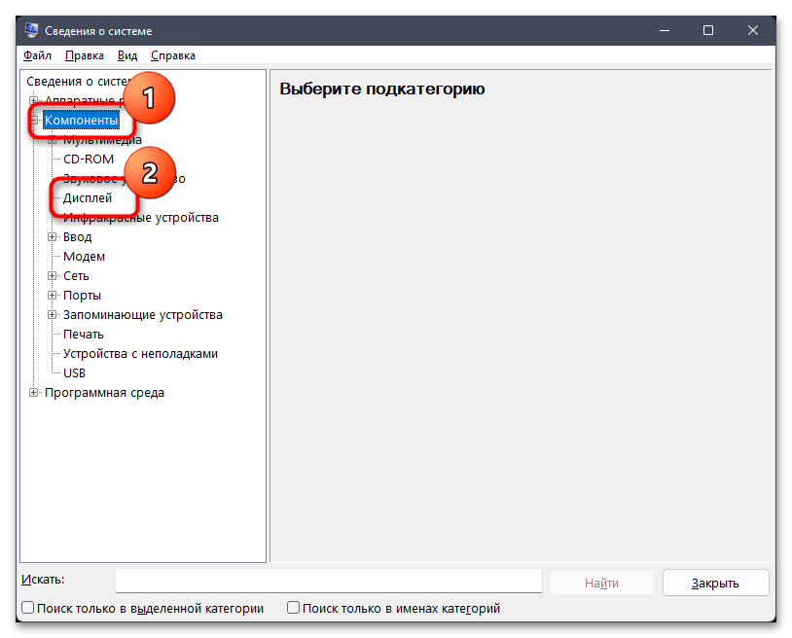
Task: Select Устройства с неполадками item
Action: (x=140, y=354)
